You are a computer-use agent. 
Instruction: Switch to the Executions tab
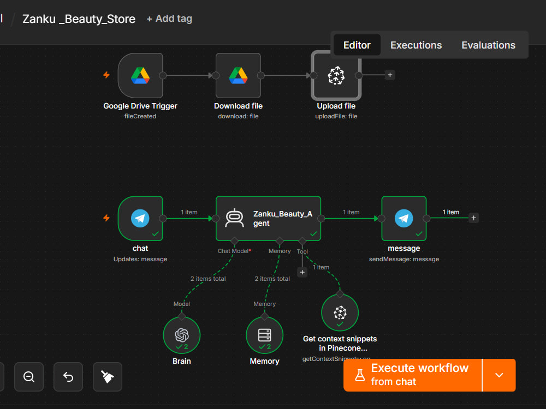pyautogui.click(x=416, y=45)
